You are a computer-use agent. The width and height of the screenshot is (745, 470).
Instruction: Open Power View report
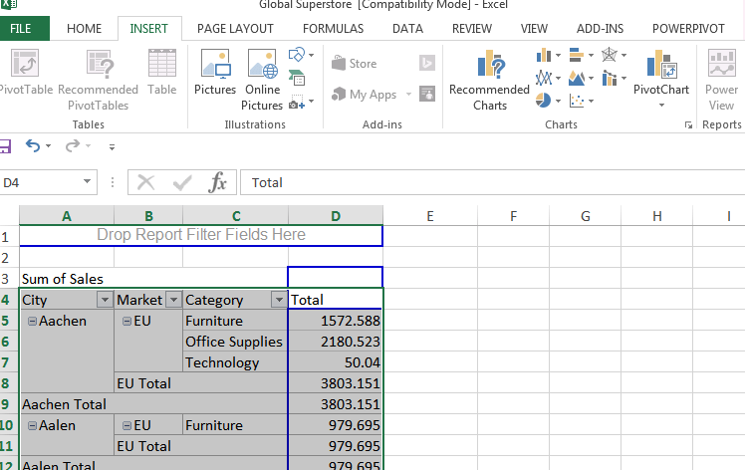[722, 80]
